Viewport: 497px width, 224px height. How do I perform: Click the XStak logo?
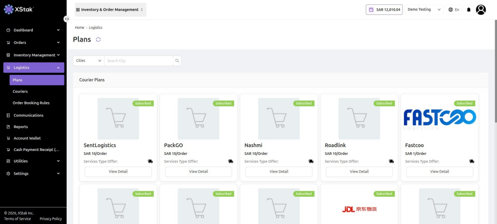18,9
